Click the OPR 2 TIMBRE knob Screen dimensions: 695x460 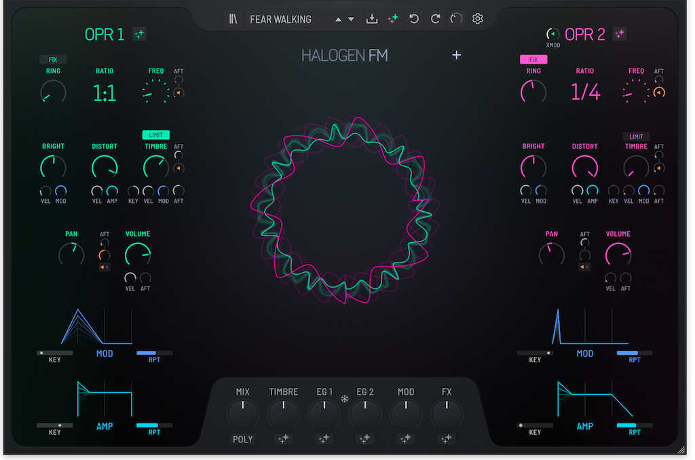(636, 168)
